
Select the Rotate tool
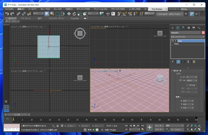(74, 14)
